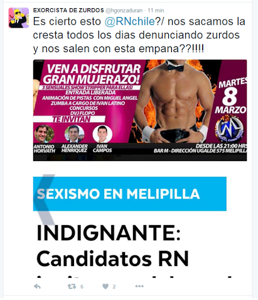
Task: Click the reply arrow icon
Action: tap(37, 286)
